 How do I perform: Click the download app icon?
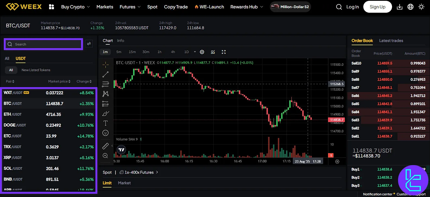[x=400, y=7]
